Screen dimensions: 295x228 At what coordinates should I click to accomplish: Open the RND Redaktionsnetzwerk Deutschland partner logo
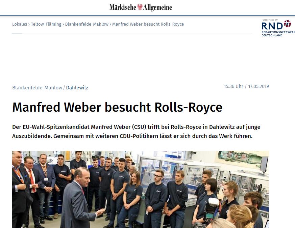click(x=278, y=28)
